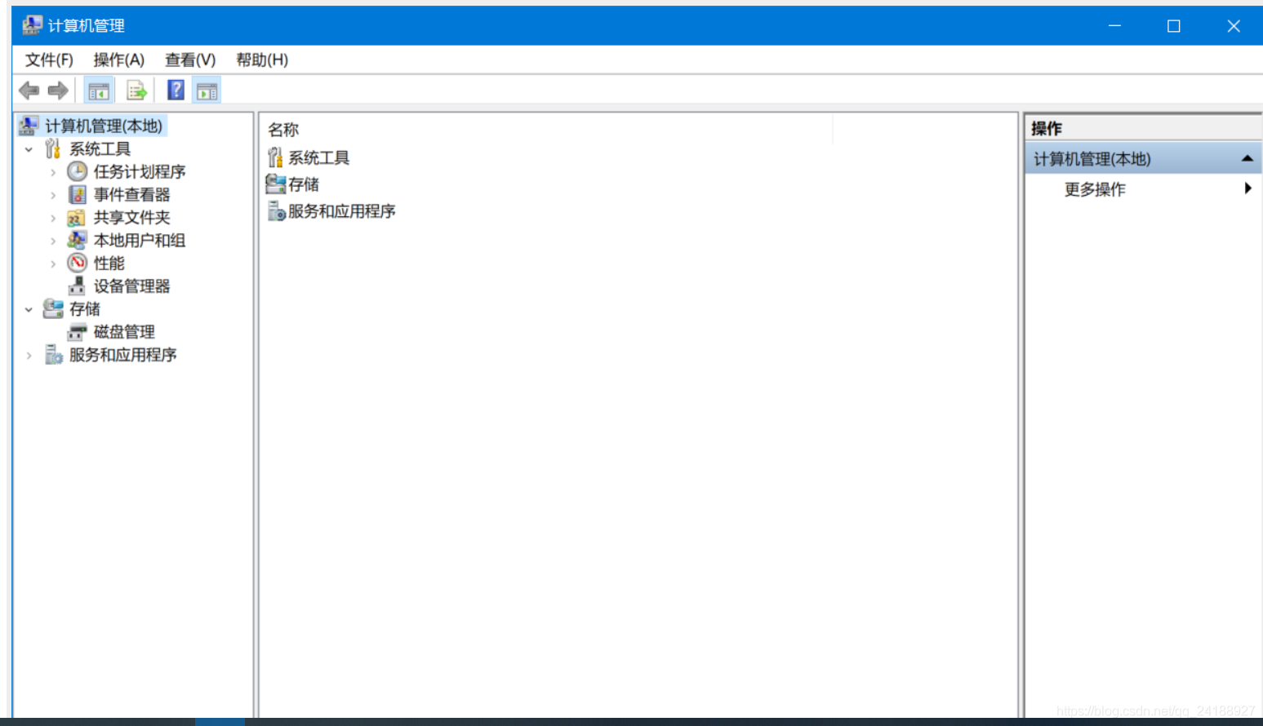The image size is (1263, 726).
Task: Select 存储 in the center pane
Action: pos(302,184)
